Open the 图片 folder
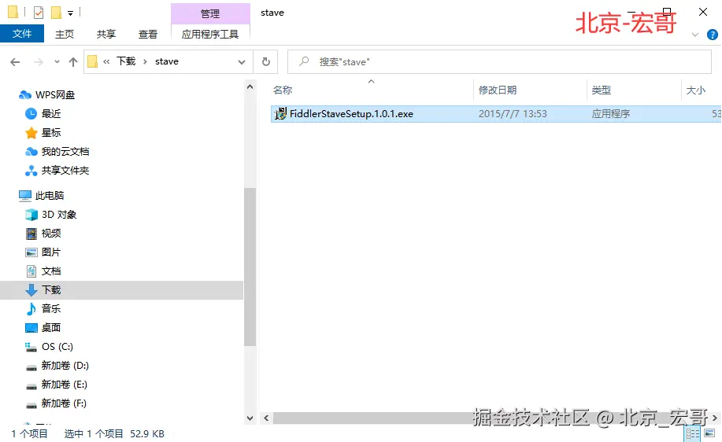The image size is (722, 442). [x=50, y=252]
